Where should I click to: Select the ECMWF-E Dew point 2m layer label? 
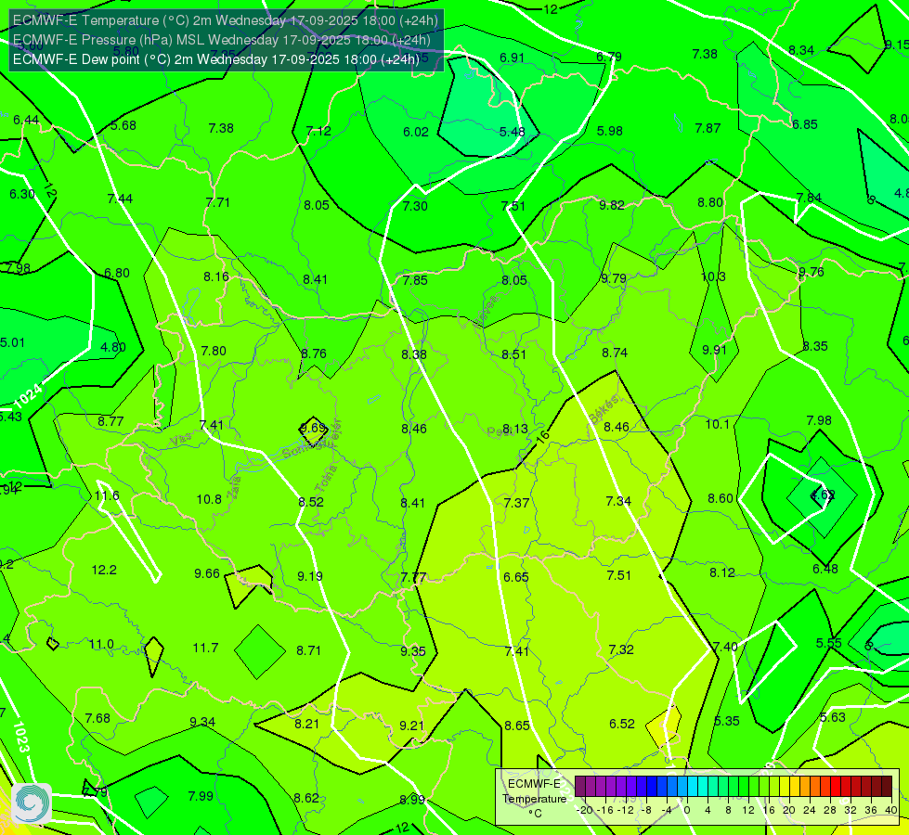pyautogui.click(x=215, y=59)
